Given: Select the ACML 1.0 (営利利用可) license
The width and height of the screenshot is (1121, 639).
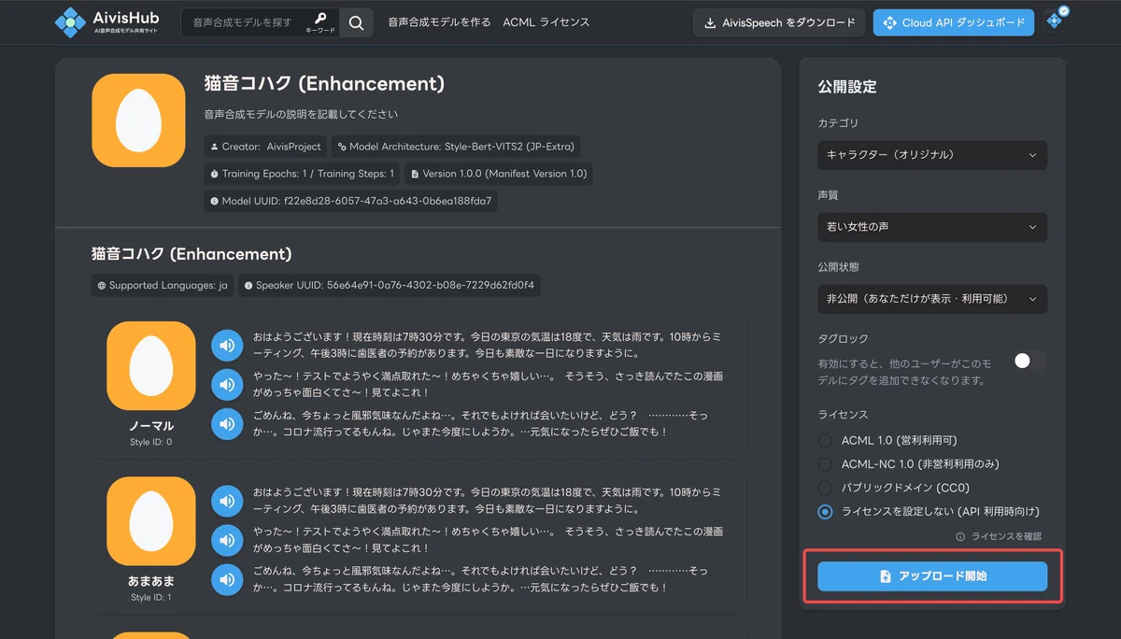Looking at the screenshot, I should pos(825,440).
